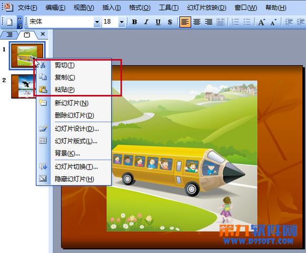Click the text Shadow S icon

coord(170,22)
